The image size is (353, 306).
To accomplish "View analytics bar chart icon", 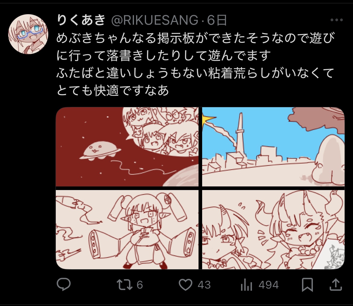I will [246, 285].
